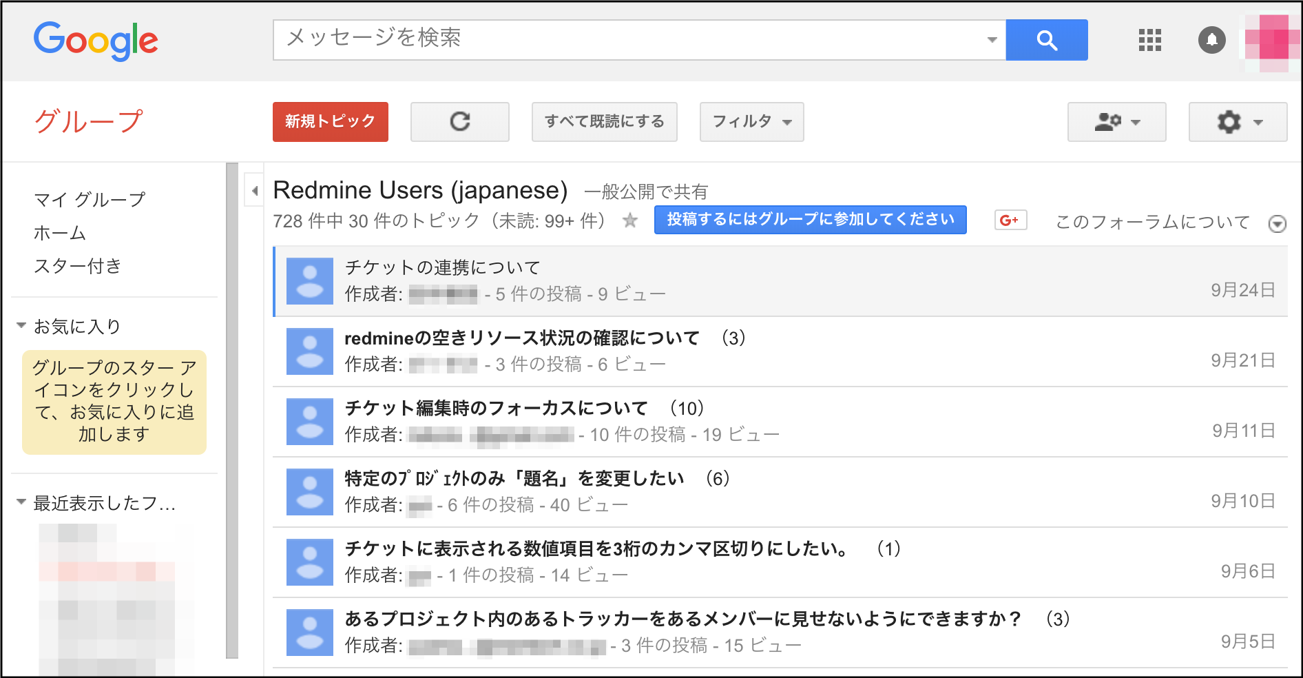Screen dimensions: 1303x678
Task: Open topic あるプロジェクト内のあるトラッカー
Action: coord(683,619)
